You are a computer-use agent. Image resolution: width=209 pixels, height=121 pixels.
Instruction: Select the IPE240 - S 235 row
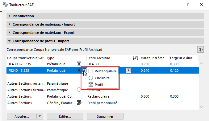pos(102,71)
